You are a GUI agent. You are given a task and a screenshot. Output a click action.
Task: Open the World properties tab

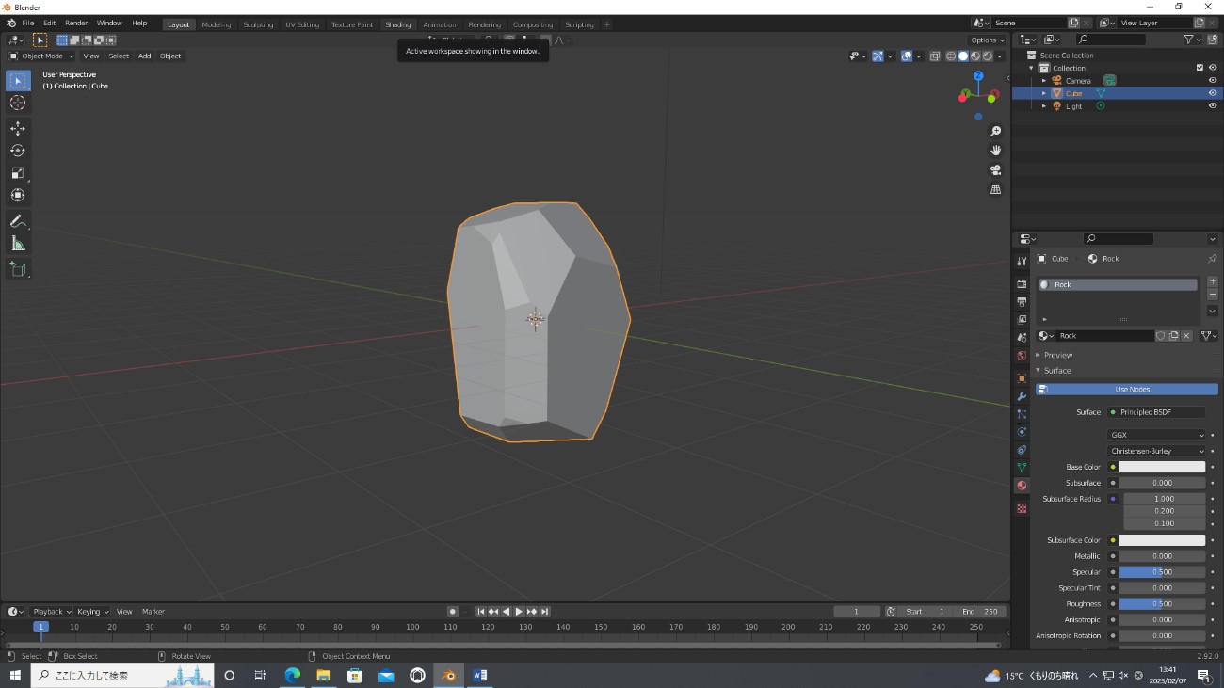pyautogui.click(x=1022, y=356)
